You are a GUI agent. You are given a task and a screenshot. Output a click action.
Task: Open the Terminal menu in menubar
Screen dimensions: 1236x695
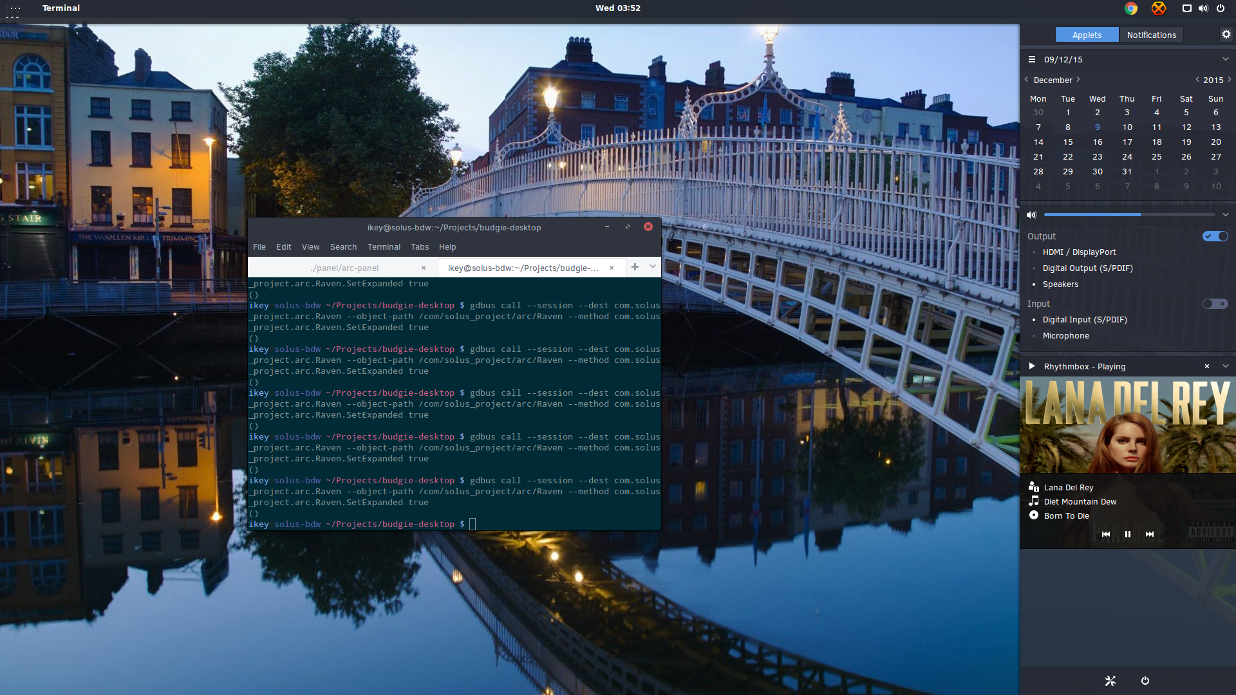(x=384, y=247)
